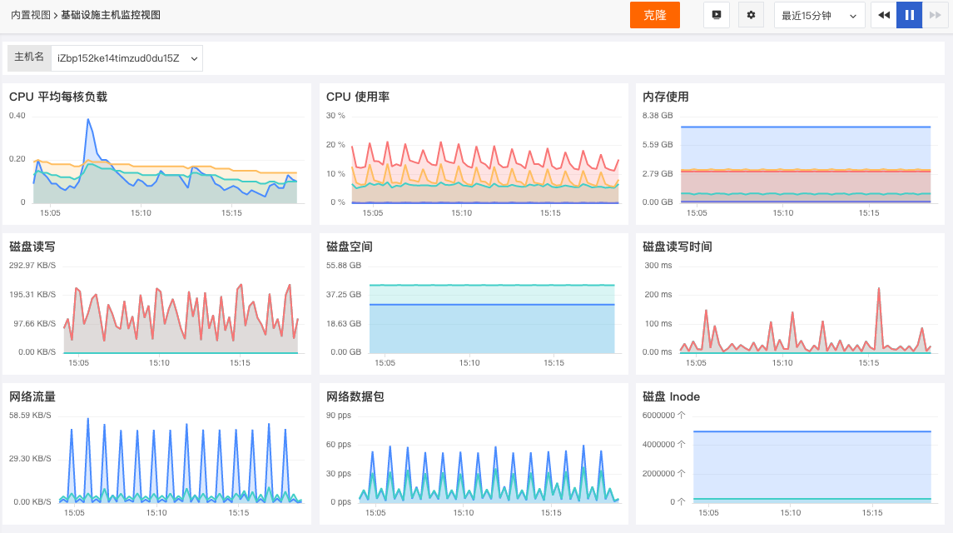
Task: Click the 磁盘读写 panel title
Action: [x=32, y=247]
